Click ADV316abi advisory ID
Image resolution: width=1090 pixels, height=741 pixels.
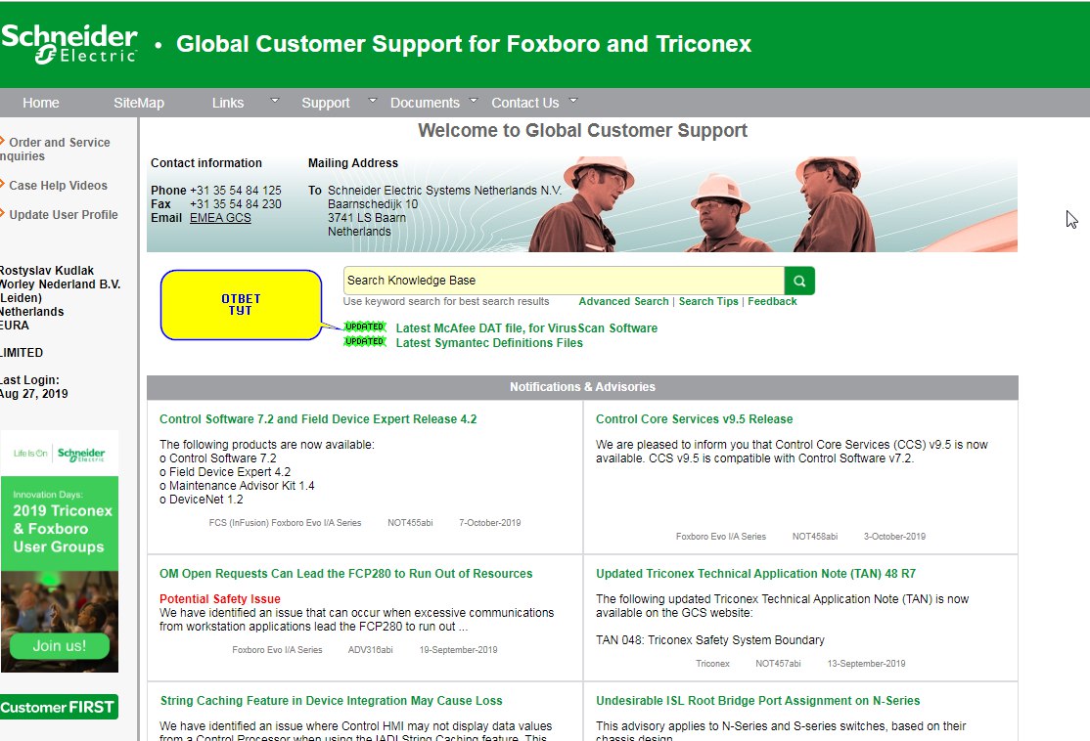point(371,650)
